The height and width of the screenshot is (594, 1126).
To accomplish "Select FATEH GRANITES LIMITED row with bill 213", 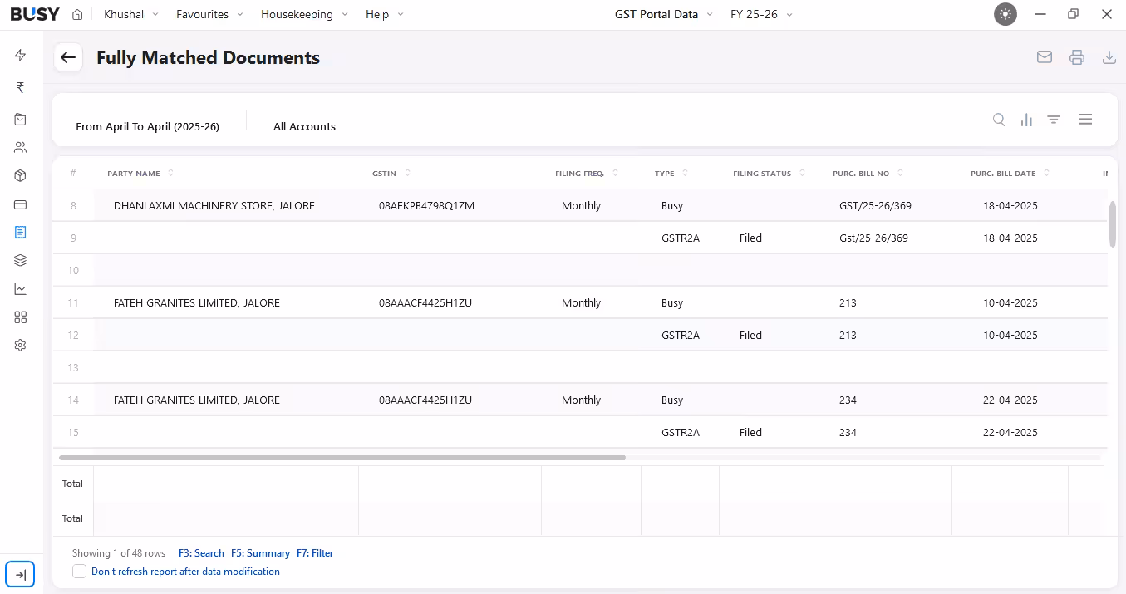I will 580,302.
